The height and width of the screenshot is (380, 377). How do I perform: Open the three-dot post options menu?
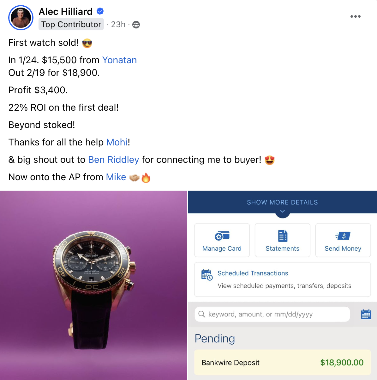tap(355, 16)
